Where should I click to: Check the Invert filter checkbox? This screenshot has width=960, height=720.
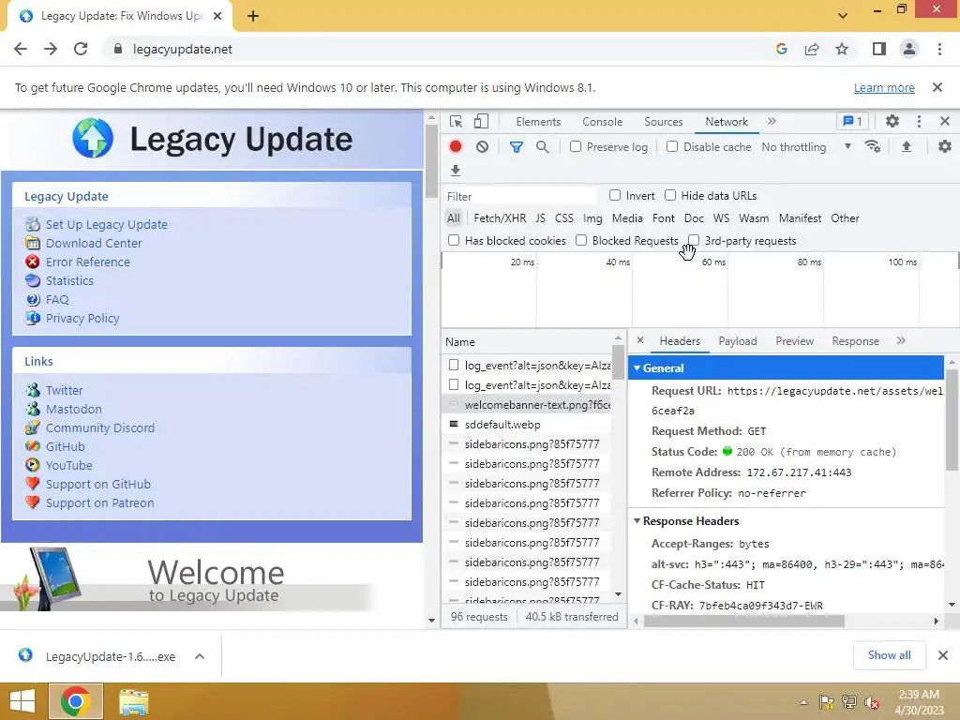(x=615, y=195)
